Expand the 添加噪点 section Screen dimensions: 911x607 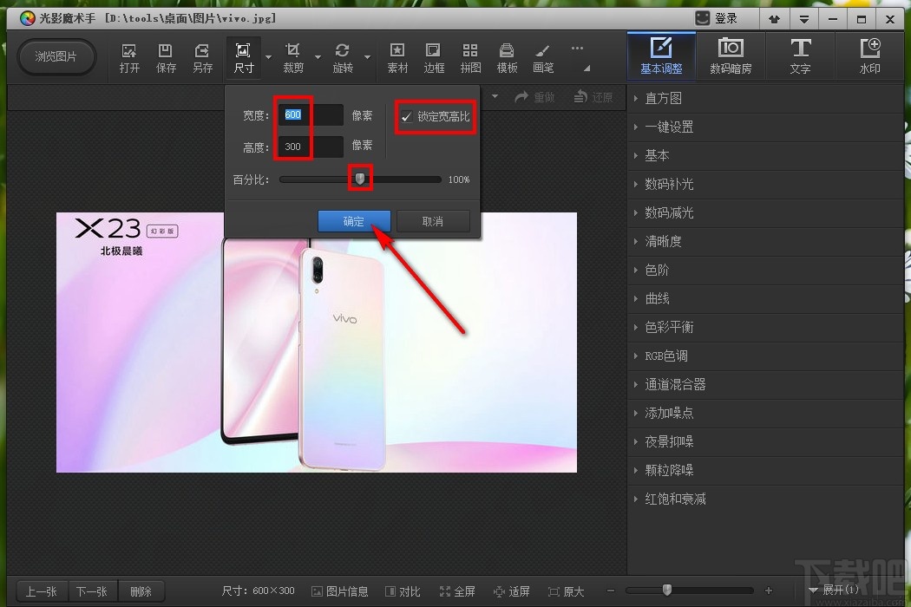click(765, 413)
